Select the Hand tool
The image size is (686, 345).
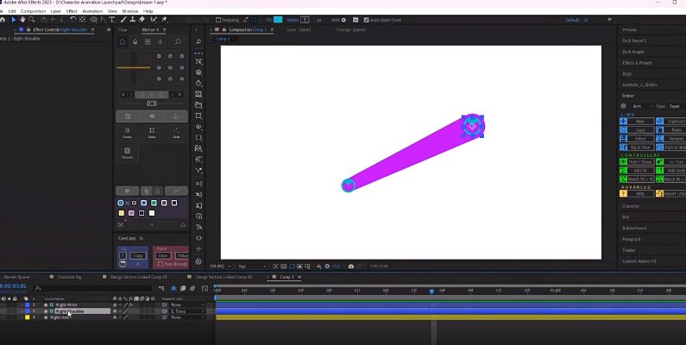(x=22, y=19)
